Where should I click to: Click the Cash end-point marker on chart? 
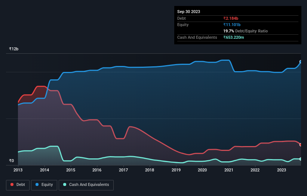[301, 159]
